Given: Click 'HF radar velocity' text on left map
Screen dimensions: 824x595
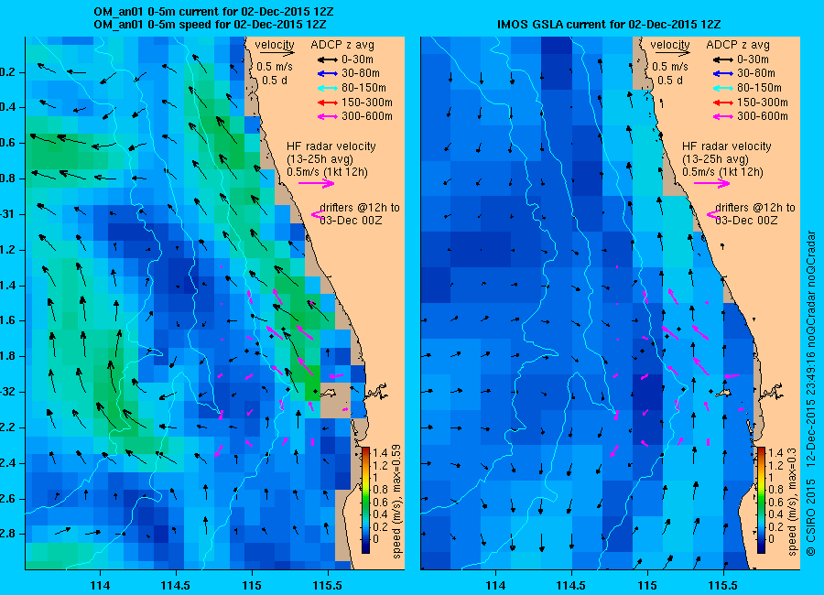Looking at the screenshot, I should pos(331,146).
